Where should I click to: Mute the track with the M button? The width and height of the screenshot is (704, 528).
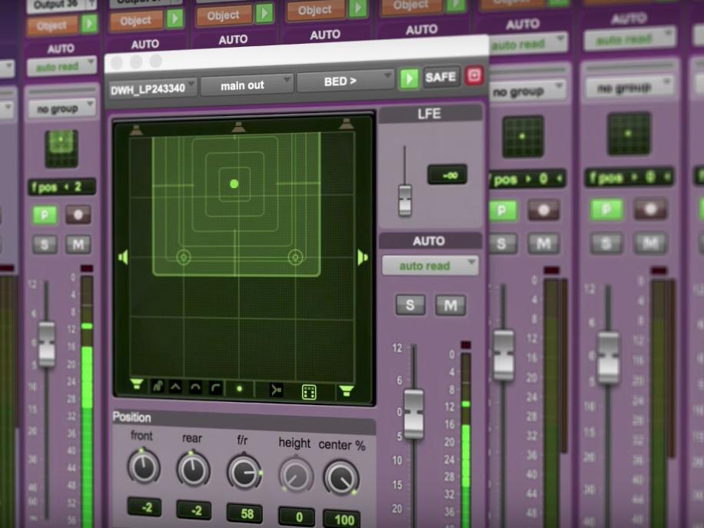[x=450, y=305]
